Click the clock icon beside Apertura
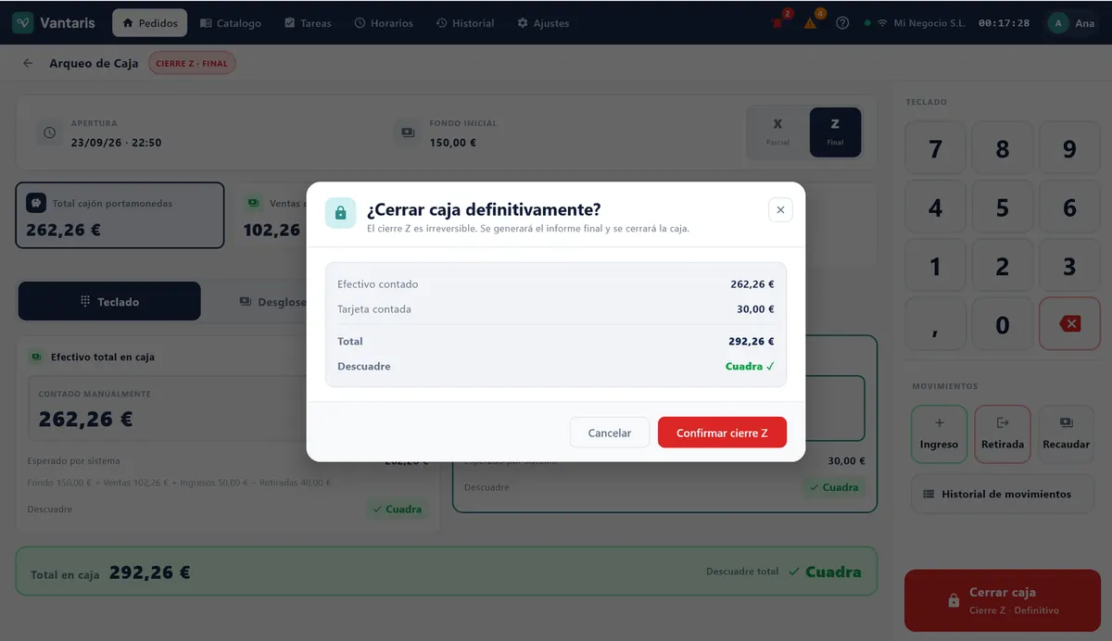The image size is (1112, 641). tap(49, 133)
